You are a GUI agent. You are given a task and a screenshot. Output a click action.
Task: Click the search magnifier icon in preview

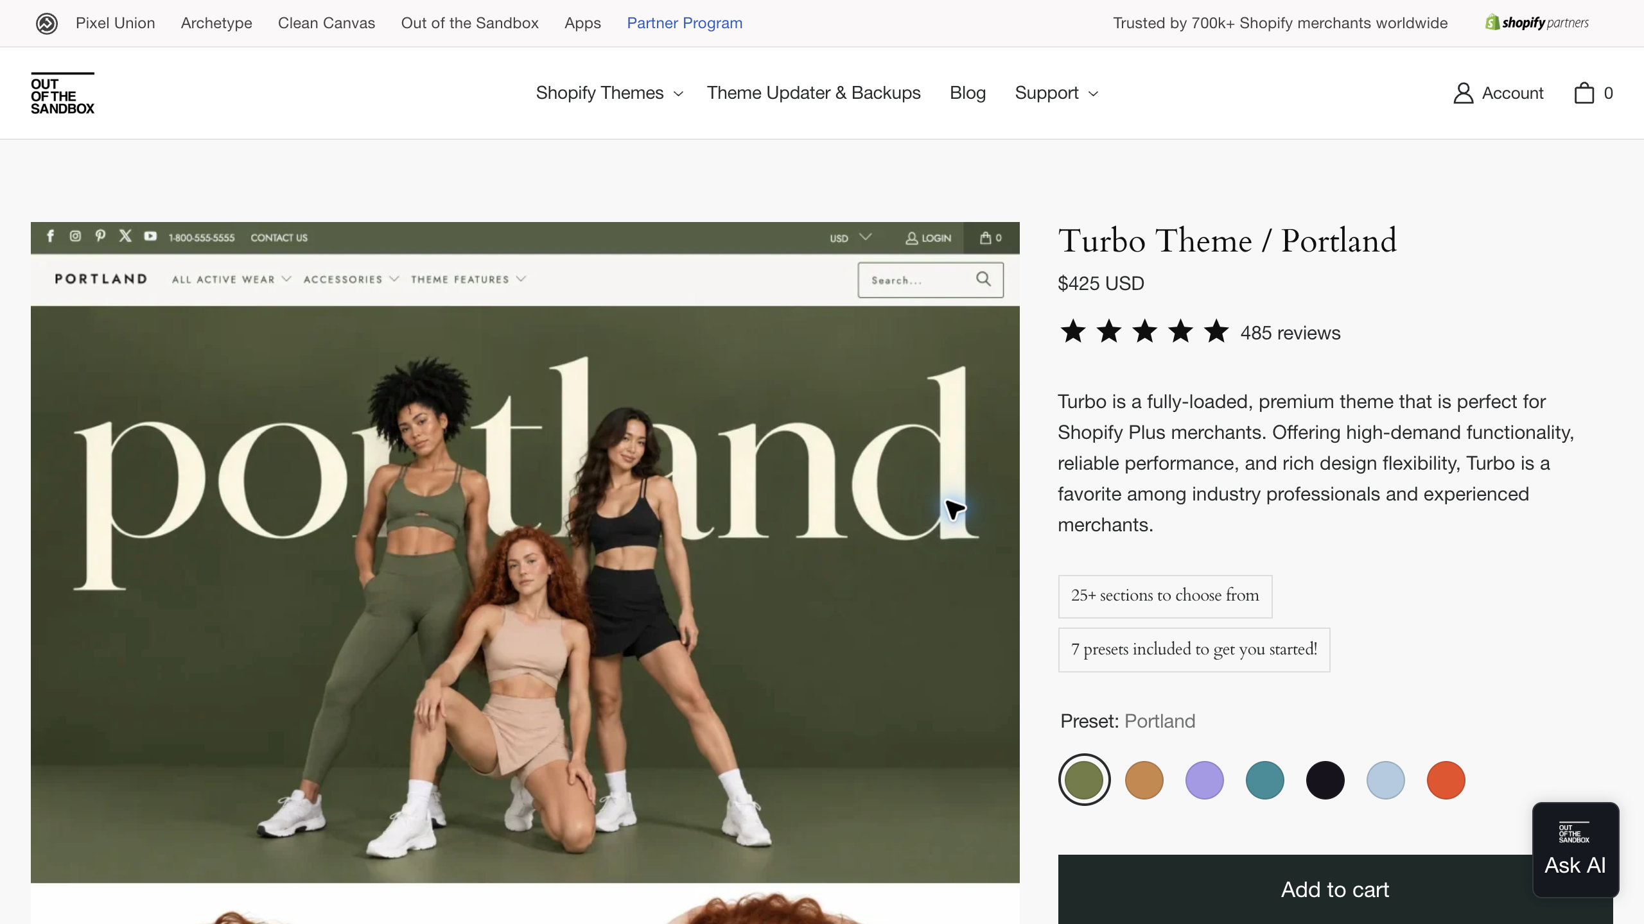point(983,278)
